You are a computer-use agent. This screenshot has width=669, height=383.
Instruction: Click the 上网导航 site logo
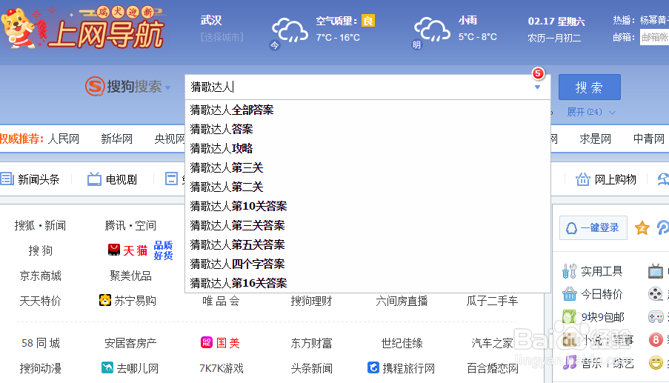83,27
